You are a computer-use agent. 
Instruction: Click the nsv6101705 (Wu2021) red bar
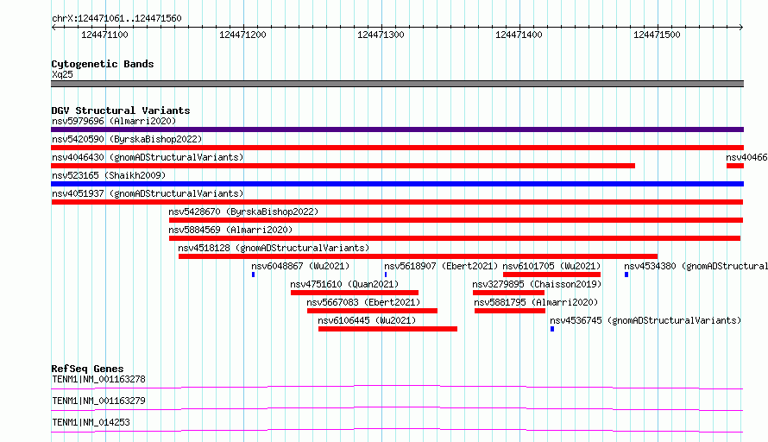(x=551, y=275)
